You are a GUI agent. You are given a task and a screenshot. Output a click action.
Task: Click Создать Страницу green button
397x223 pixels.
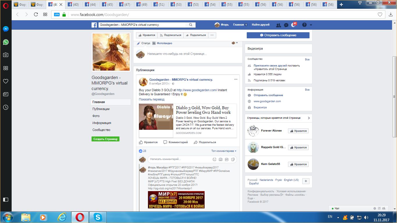point(105,139)
